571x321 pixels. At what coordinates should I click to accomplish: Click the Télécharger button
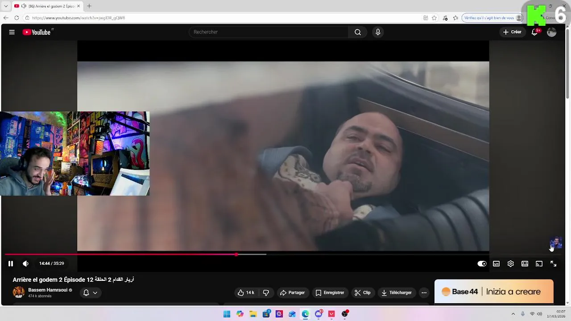tap(397, 292)
